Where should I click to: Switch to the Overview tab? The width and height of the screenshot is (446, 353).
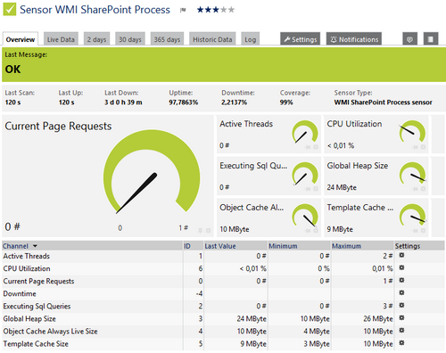21,39
